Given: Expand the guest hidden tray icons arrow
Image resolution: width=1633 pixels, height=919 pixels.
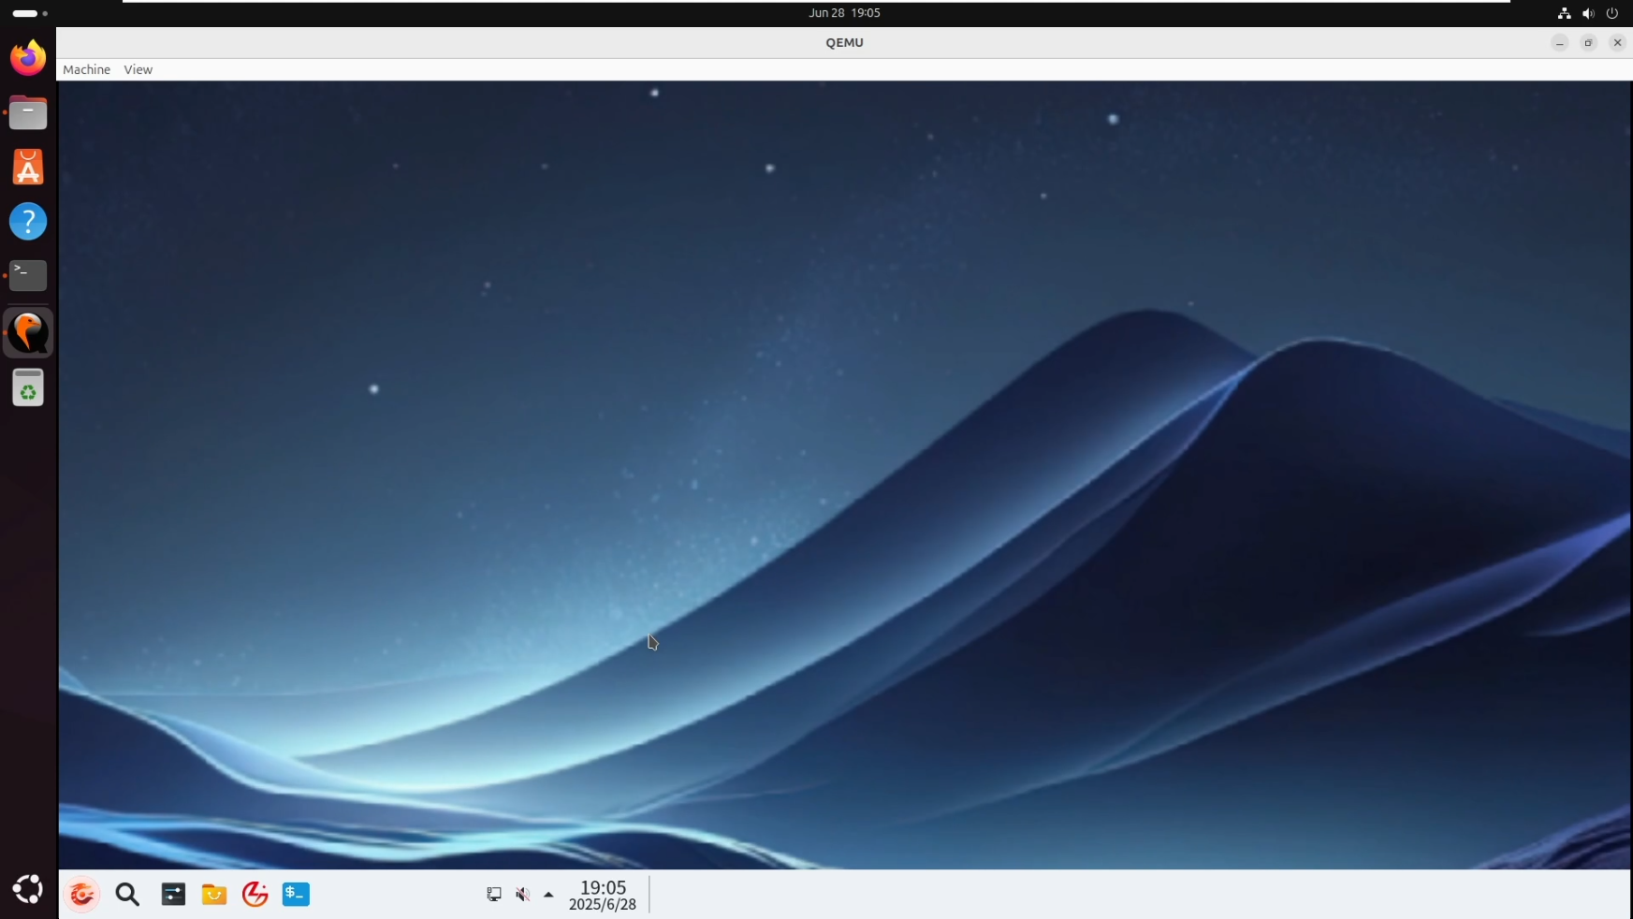Looking at the screenshot, I should tap(548, 895).
